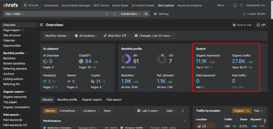Select the Years chart view
Screen dimensions: 273x129
107,111
